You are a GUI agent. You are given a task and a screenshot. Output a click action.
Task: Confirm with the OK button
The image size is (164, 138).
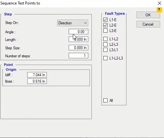[148, 15]
